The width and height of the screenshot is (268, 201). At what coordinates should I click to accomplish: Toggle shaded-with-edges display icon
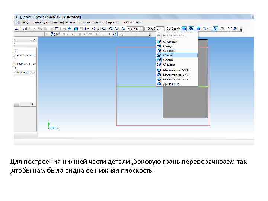191,29
